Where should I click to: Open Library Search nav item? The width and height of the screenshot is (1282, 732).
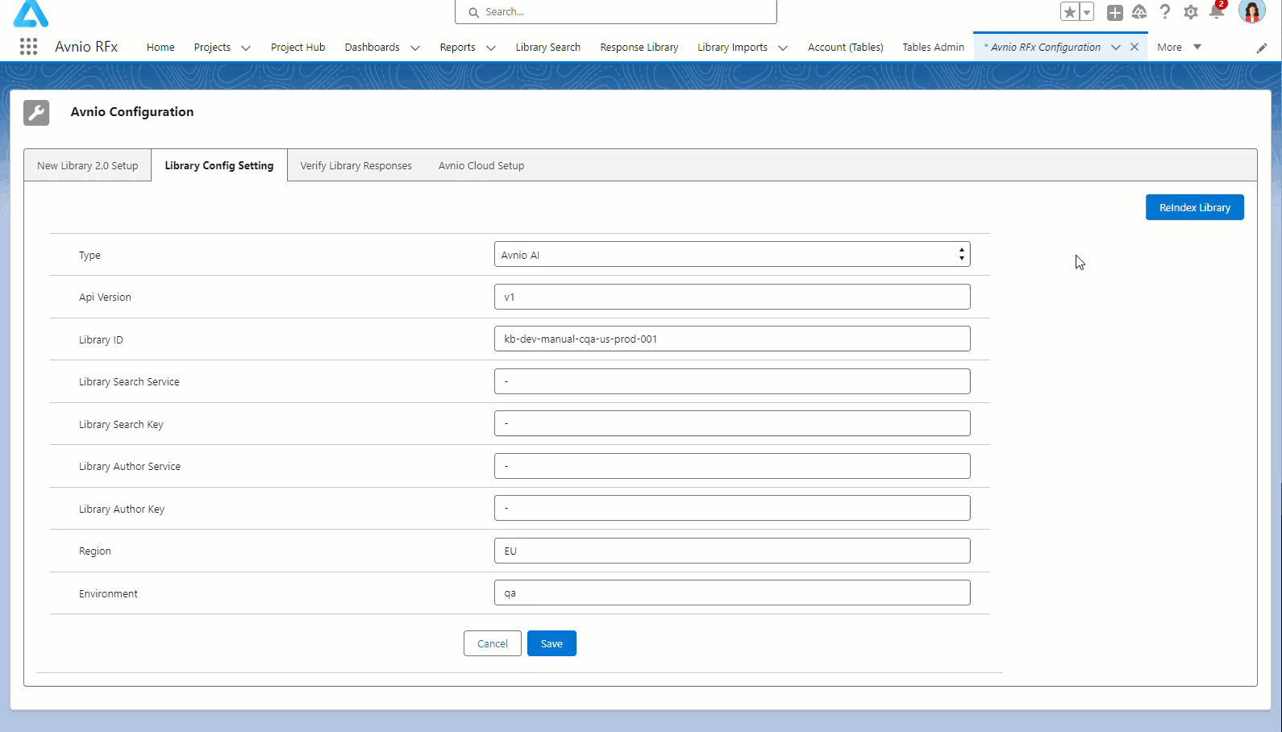tap(548, 47)
